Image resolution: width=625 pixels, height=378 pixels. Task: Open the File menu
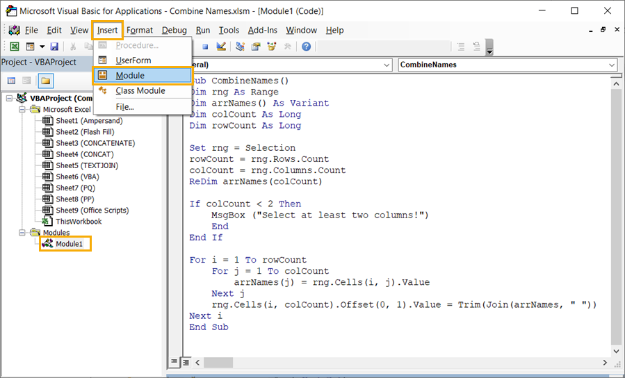pos(31,31)
